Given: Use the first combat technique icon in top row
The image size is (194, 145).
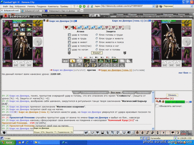Looking at the screenshot, I should click(65, 61).
